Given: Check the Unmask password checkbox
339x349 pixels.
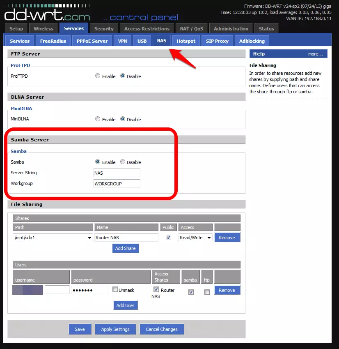Looking at the screenshot, I should [115, 289].
